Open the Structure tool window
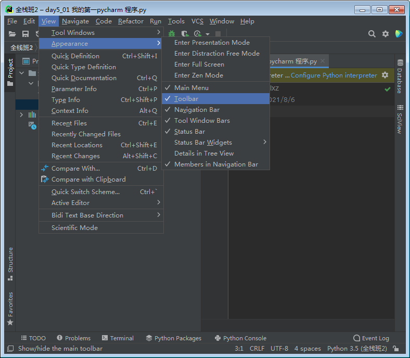Image resolution: width=410 pixels, height=358 pixels. (x=10, y=264)
